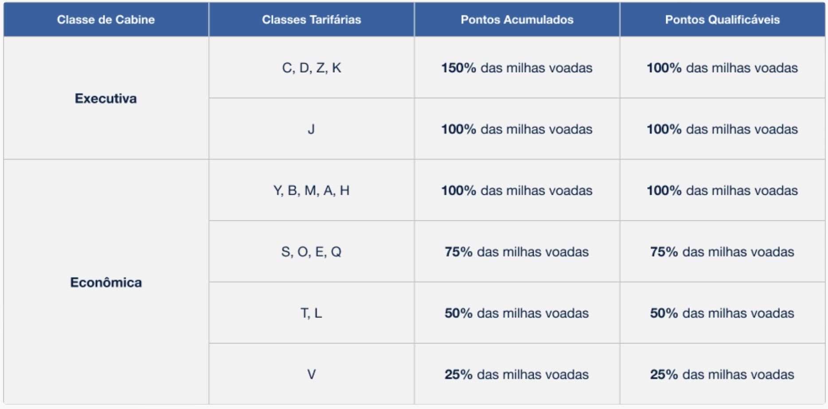
Task: Click the V fare class cell
Action: (311, 374)
